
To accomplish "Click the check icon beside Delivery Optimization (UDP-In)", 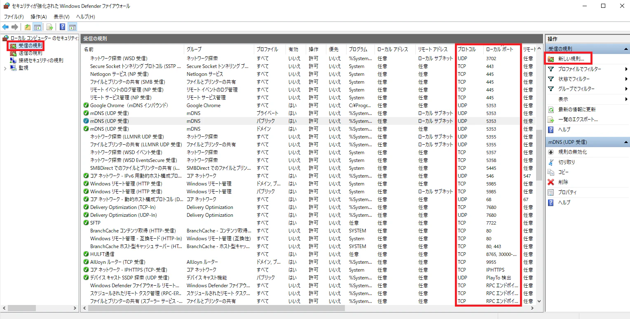I will (86, 215).
